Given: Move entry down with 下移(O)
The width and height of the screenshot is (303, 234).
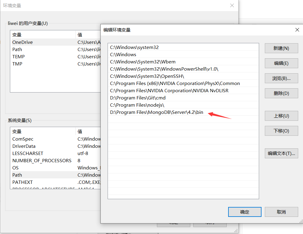Looking at the screenshot, I should [x=281, y=131].
